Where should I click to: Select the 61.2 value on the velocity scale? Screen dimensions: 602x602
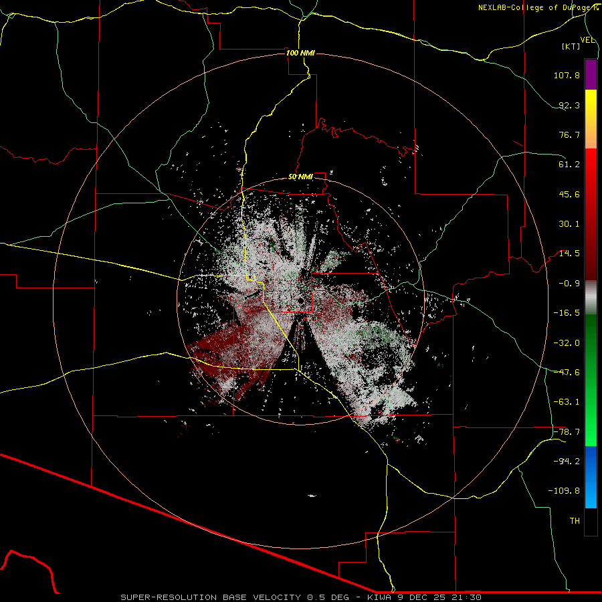pyautogui.click(x=569, y=165)
